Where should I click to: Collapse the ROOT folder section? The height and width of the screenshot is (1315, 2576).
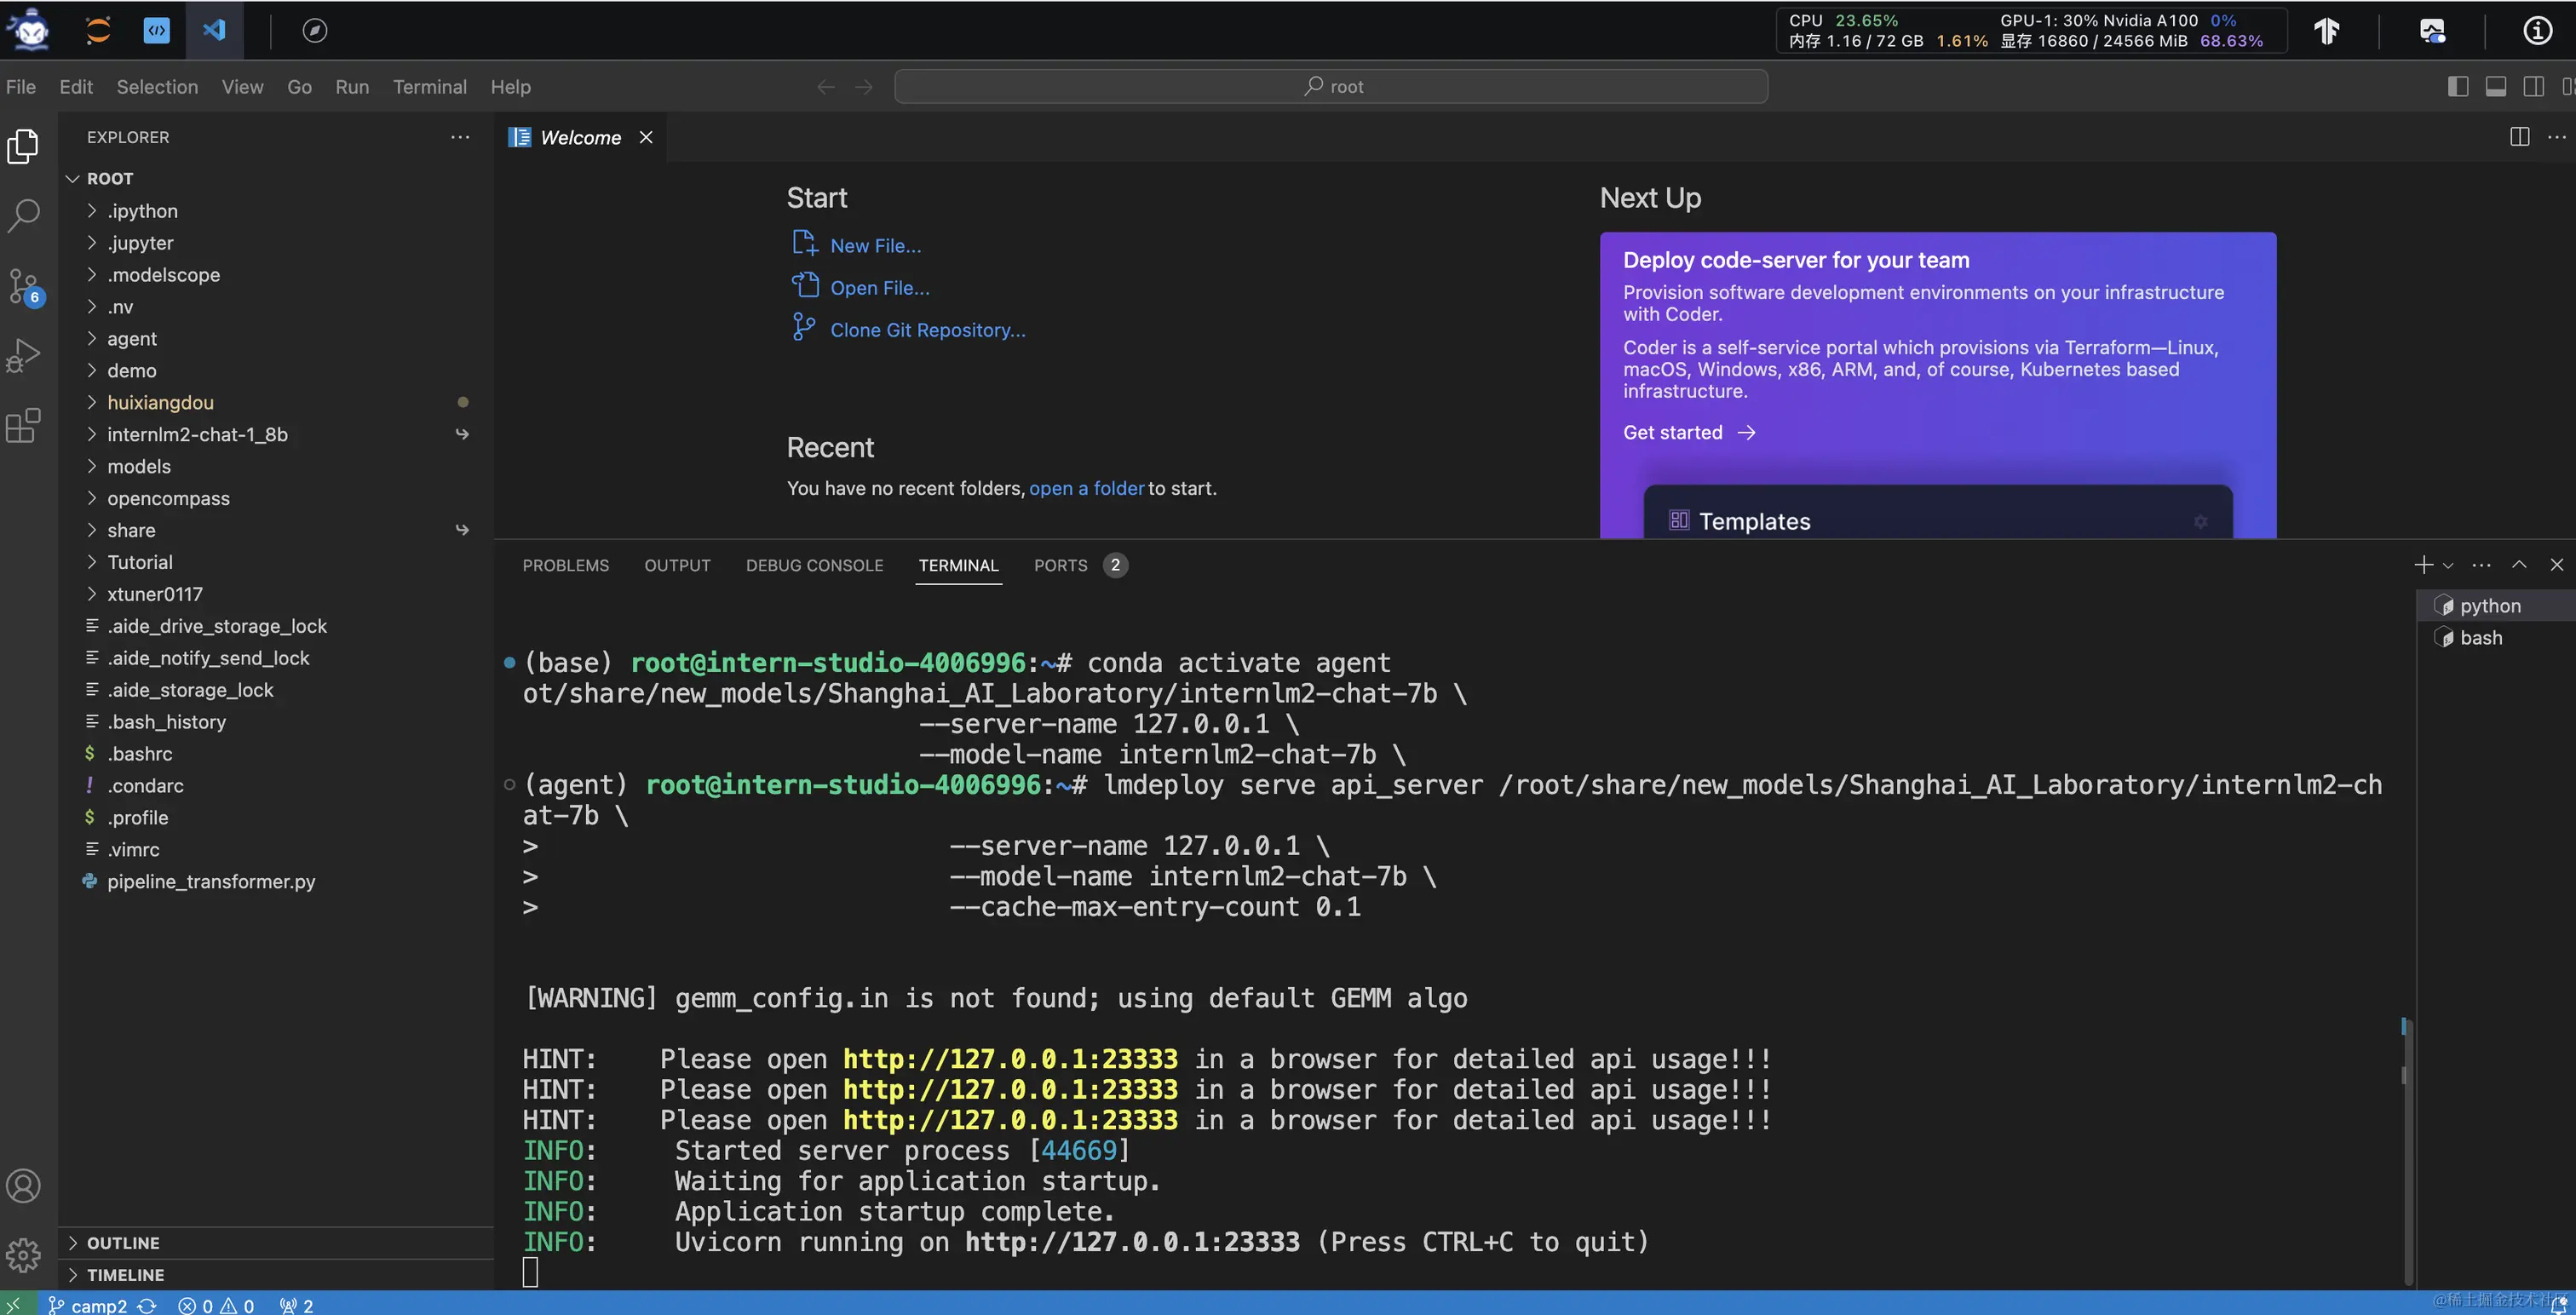point(275,178)
